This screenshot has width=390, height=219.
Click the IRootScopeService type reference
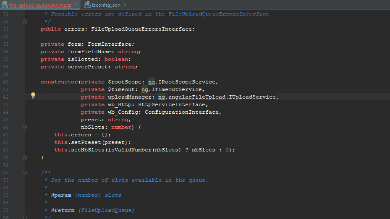click(187, 82)
